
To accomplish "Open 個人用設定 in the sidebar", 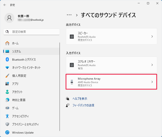I will tap(31, 76).
